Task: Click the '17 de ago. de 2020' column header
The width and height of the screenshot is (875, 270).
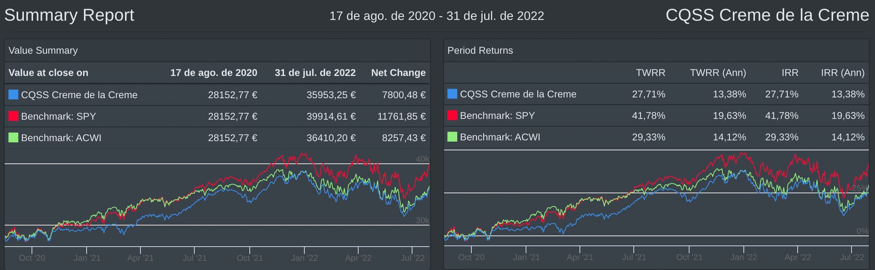Action: click(214, 73)
